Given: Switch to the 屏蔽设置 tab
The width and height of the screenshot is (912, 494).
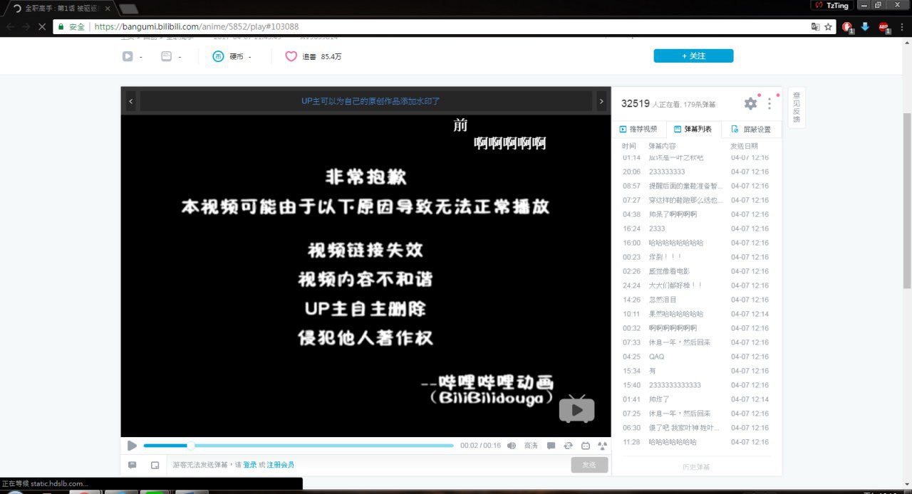Looking at the screenshot, I should [751, 130].
